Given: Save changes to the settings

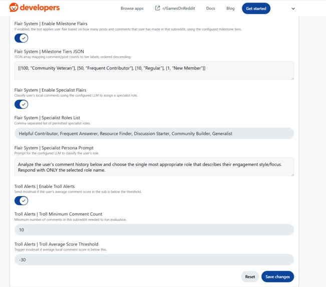Looking at the screenshot, I should pos(277,277).
